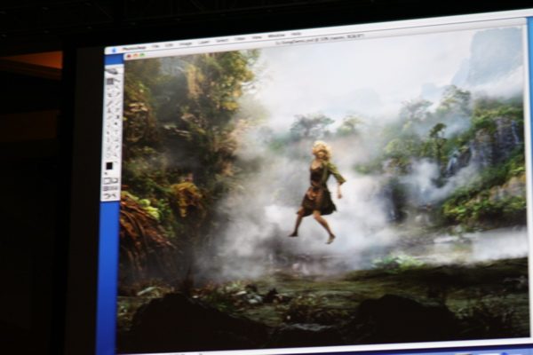Switch to Standard edit mode
This screenshot has width=533, height=355.
coord(108,181)
